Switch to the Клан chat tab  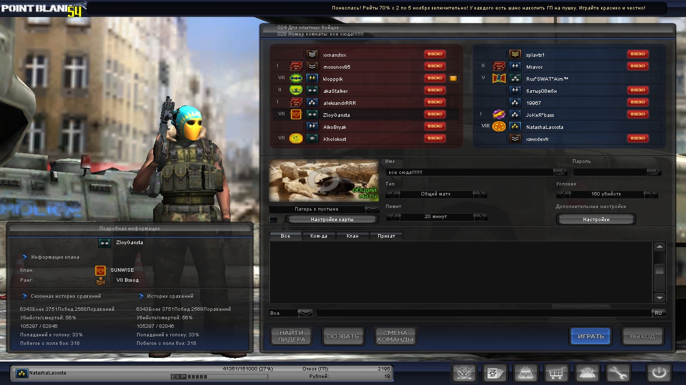coord(353,236)
